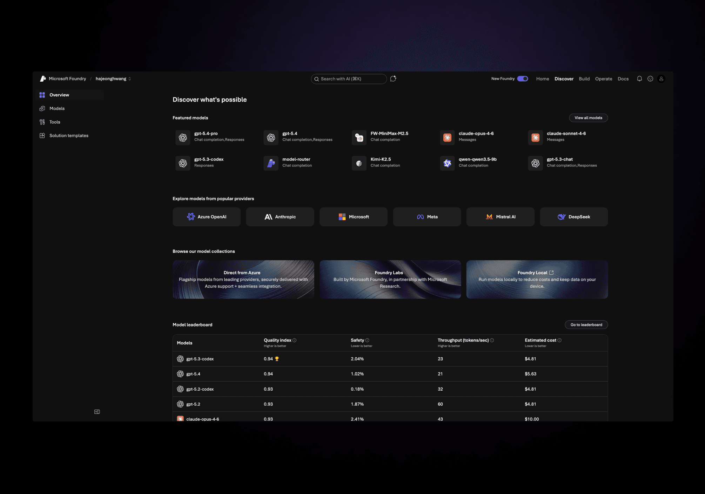Collapse the sidebar with the panel icon

coord(97,412)
